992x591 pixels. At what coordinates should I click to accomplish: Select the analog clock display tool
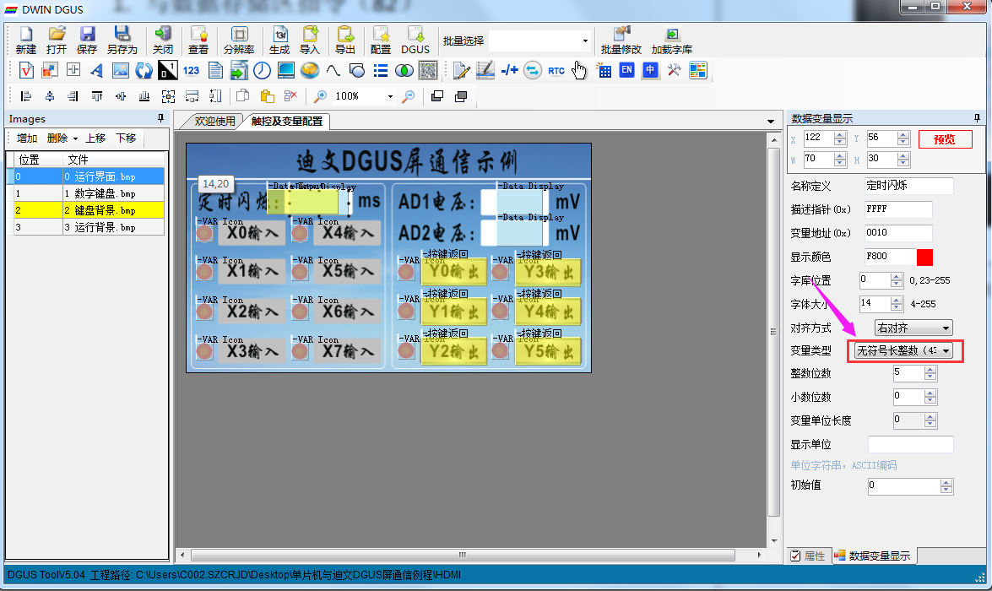[262, 70]
